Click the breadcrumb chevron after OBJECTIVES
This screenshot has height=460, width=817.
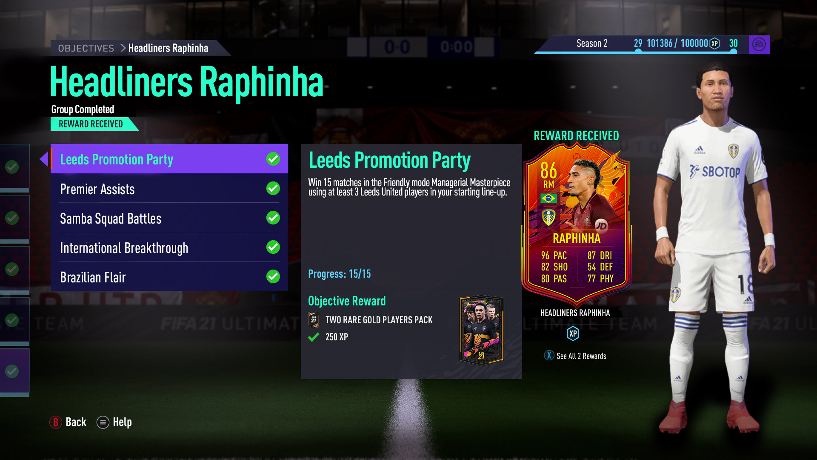[123, 48]
